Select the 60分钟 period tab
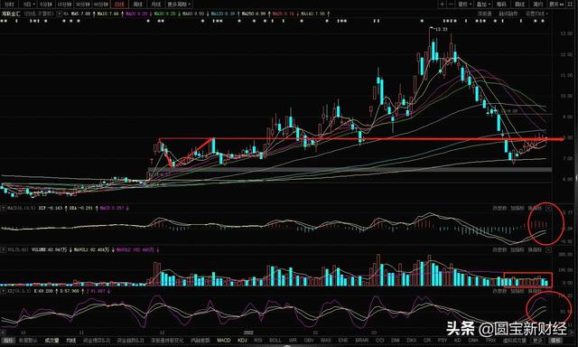 click(101, 5)
